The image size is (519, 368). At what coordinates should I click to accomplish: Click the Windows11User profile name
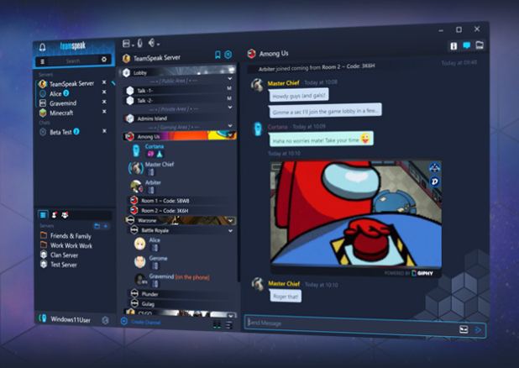71,319
